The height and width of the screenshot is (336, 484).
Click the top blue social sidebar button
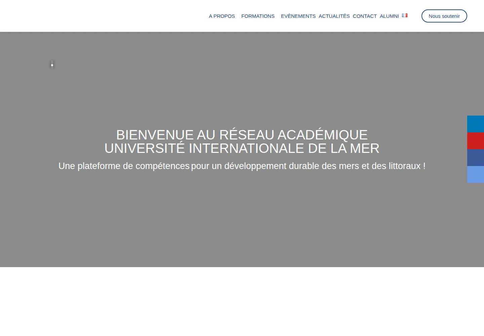pos(476,124)
